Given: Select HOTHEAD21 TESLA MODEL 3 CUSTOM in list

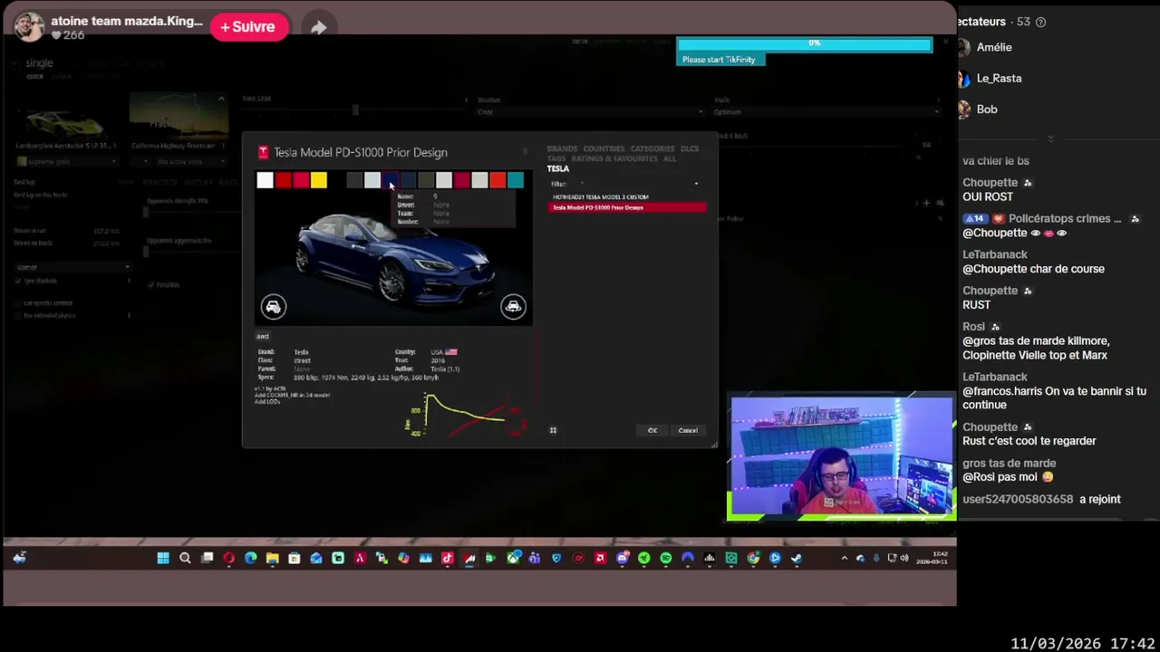Looking at the screenshot, I should pyautogui.click(x=601, y=197).
